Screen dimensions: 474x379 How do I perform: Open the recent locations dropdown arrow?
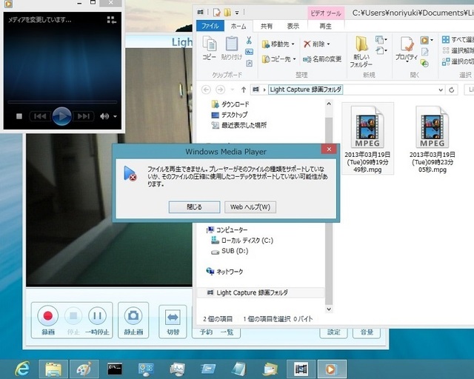coord(232,90)
